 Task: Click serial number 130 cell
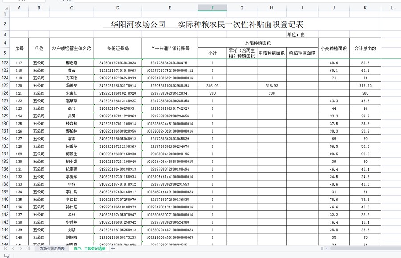pyautogui.click(x=19, y=162)
